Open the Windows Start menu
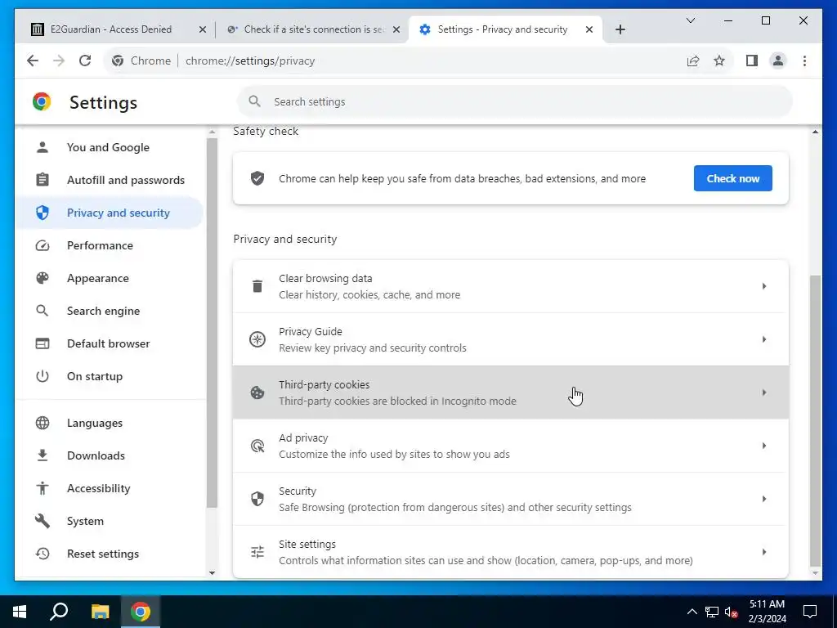The height and width of the screenshot is (628, 837). coord(20,612)
